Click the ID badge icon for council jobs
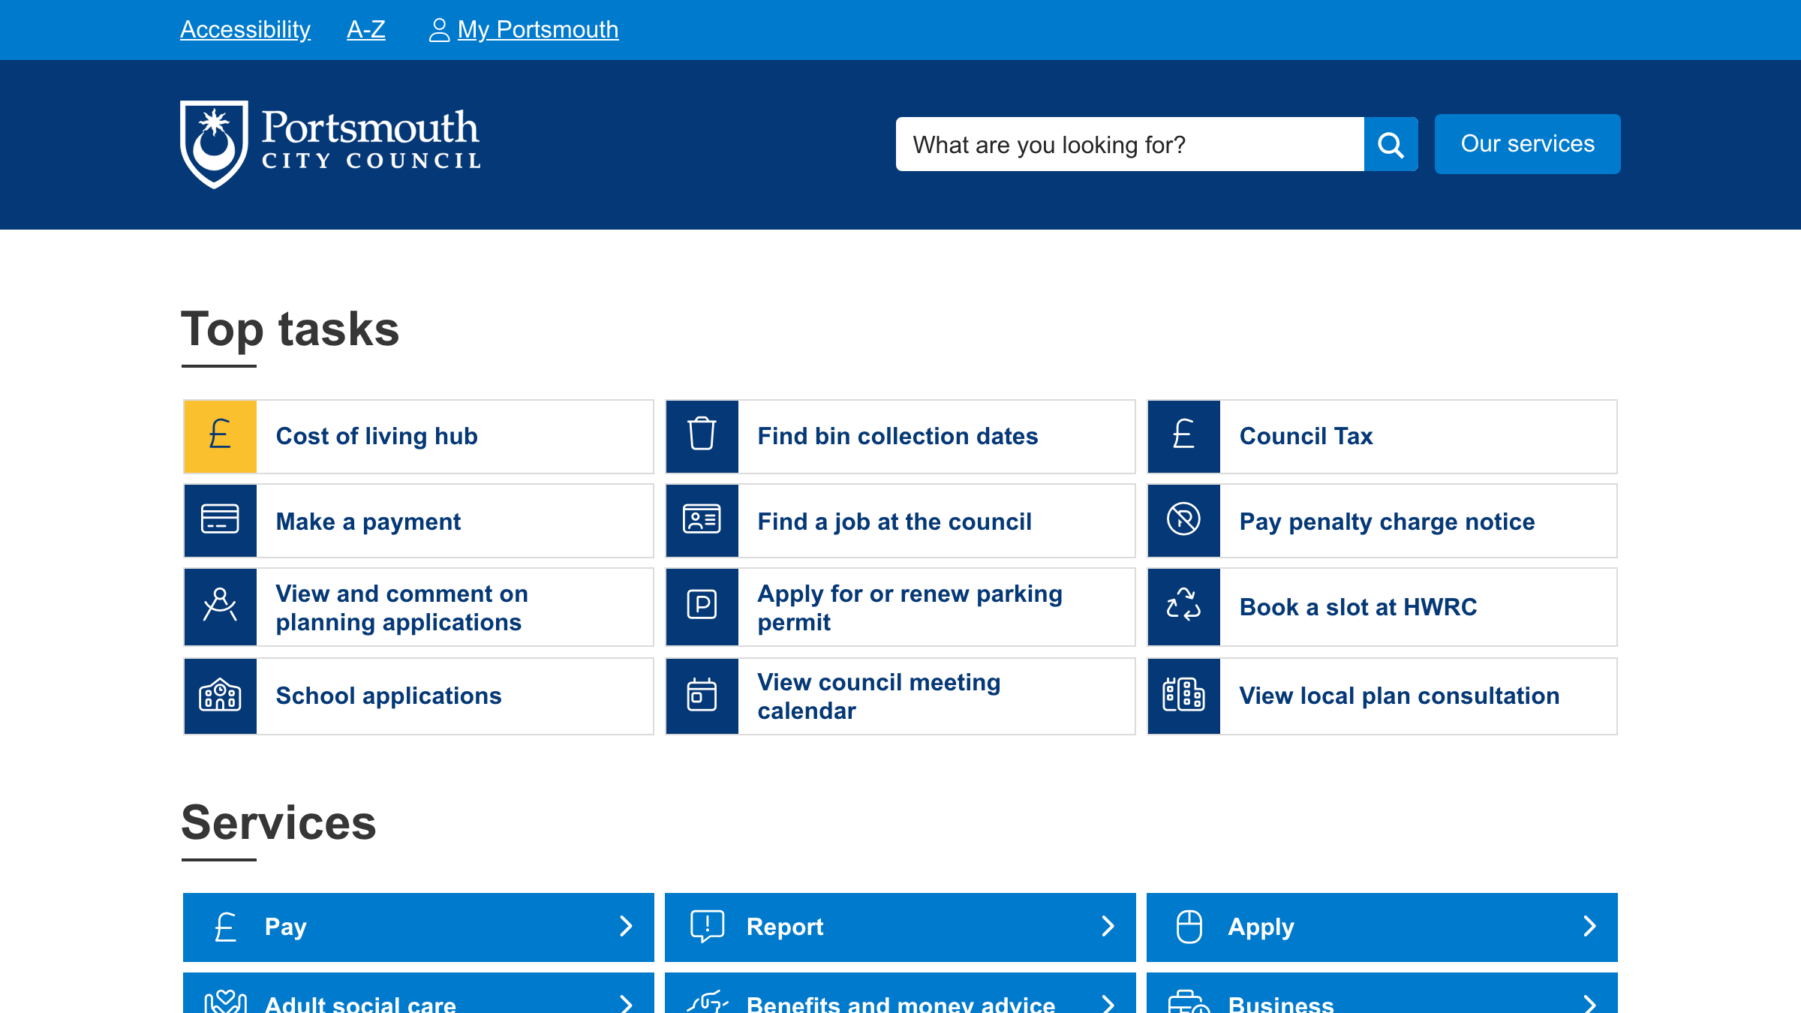Viewport: 1801px width, 1013px height. (702, 521)
